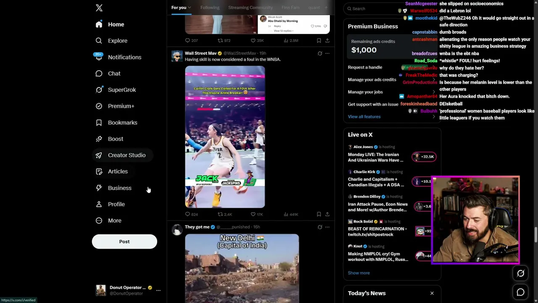
Task: Go to Profile from the sidebar
Action: click(x=110, y=204)
